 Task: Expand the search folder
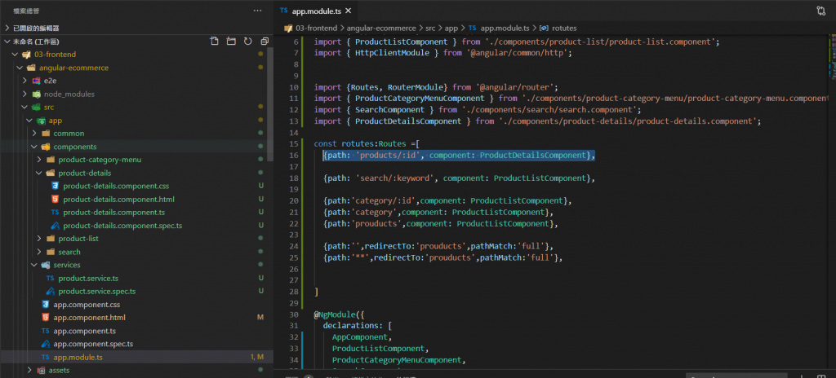(x=69, y=252)
